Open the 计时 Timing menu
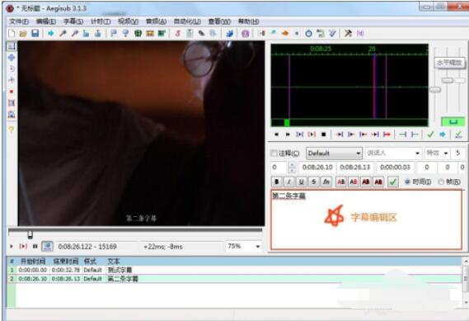 coord(101,21)
